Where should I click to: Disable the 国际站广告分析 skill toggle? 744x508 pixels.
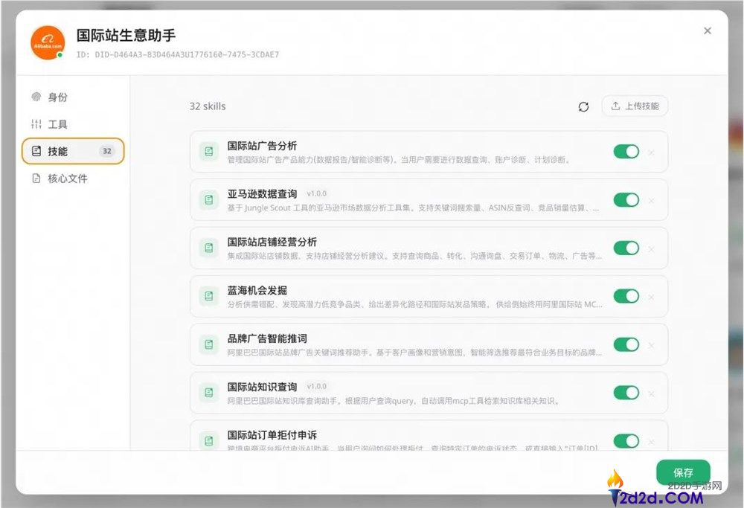tap(626, 150)
